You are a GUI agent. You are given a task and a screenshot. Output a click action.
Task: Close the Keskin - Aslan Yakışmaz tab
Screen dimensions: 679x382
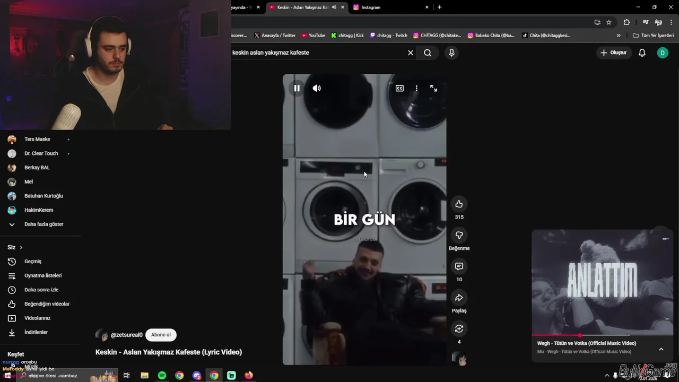[x=342, y=7]
